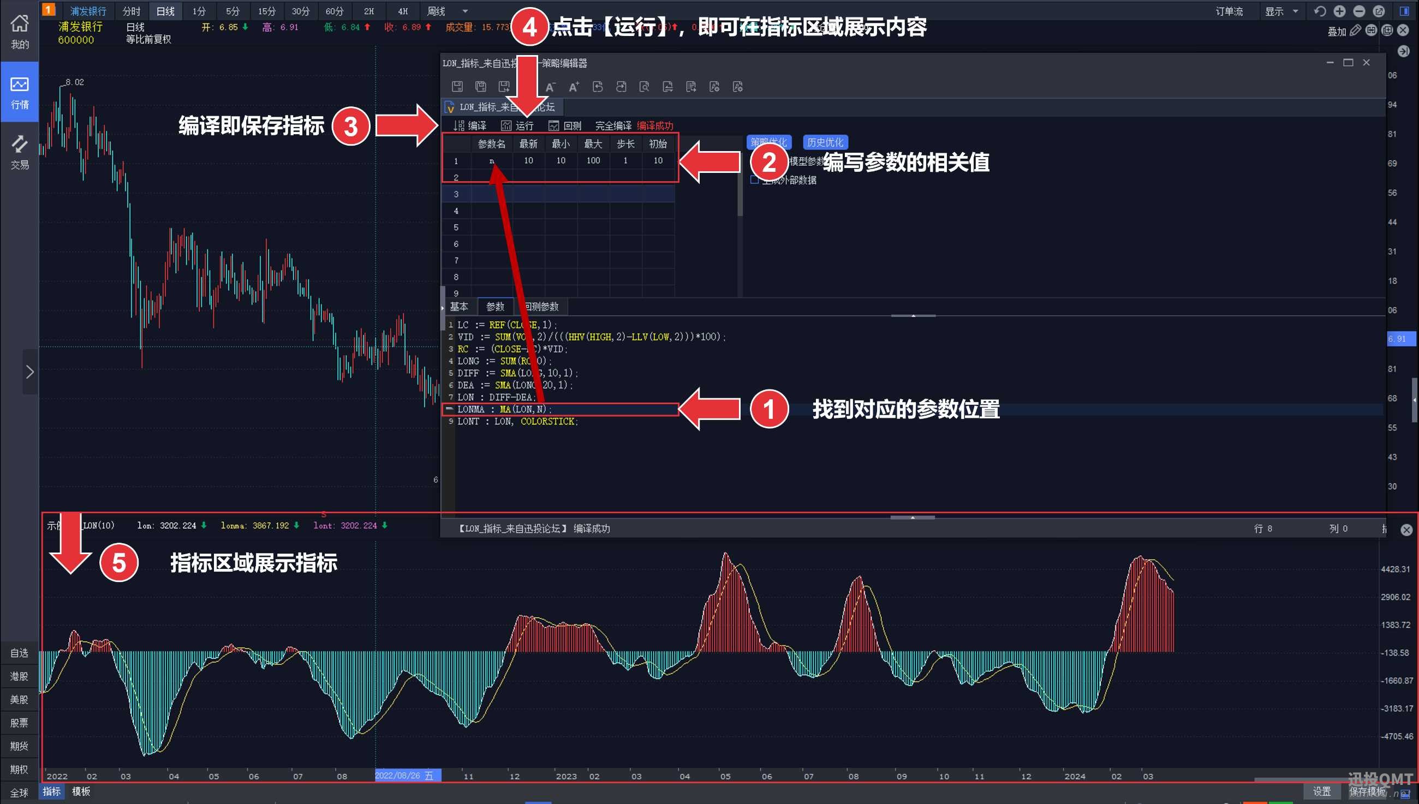Click the 保存模板 button
1419x804 pixels.
pyautogui.click(x=1367, y=791)
